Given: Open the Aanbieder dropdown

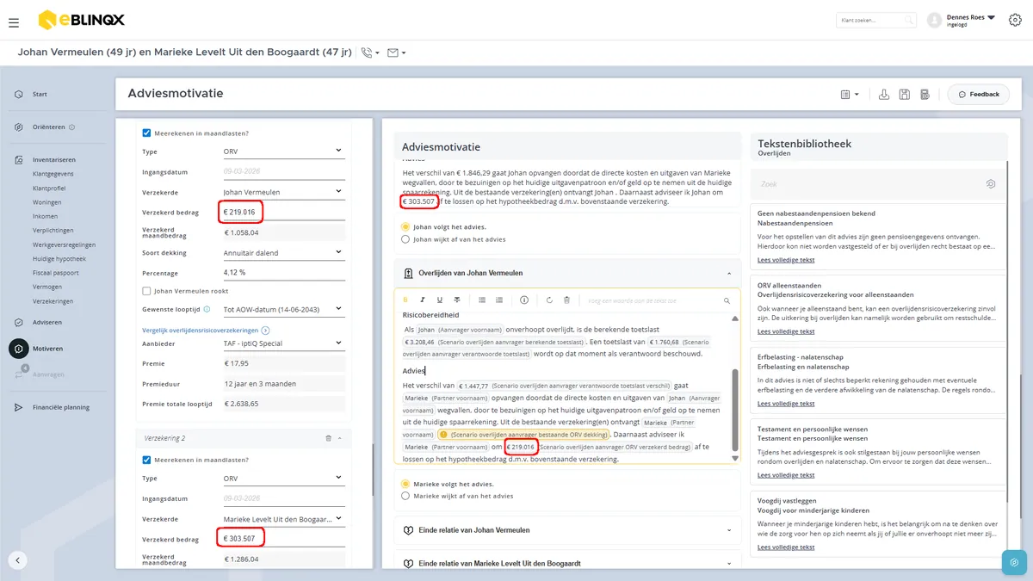Looking at the screenshot, I should 282,343.
